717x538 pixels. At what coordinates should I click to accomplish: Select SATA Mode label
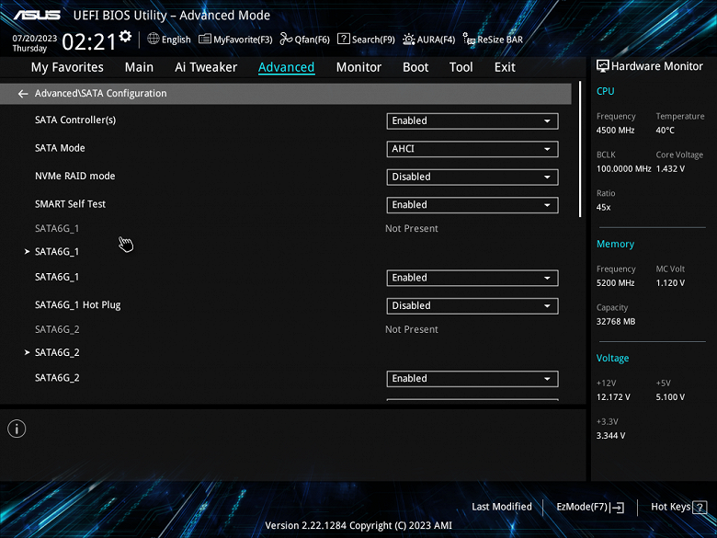(x=60, y=148)
